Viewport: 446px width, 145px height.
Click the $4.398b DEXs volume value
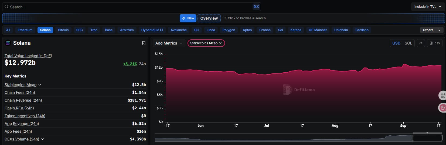[x=138, y=139]
